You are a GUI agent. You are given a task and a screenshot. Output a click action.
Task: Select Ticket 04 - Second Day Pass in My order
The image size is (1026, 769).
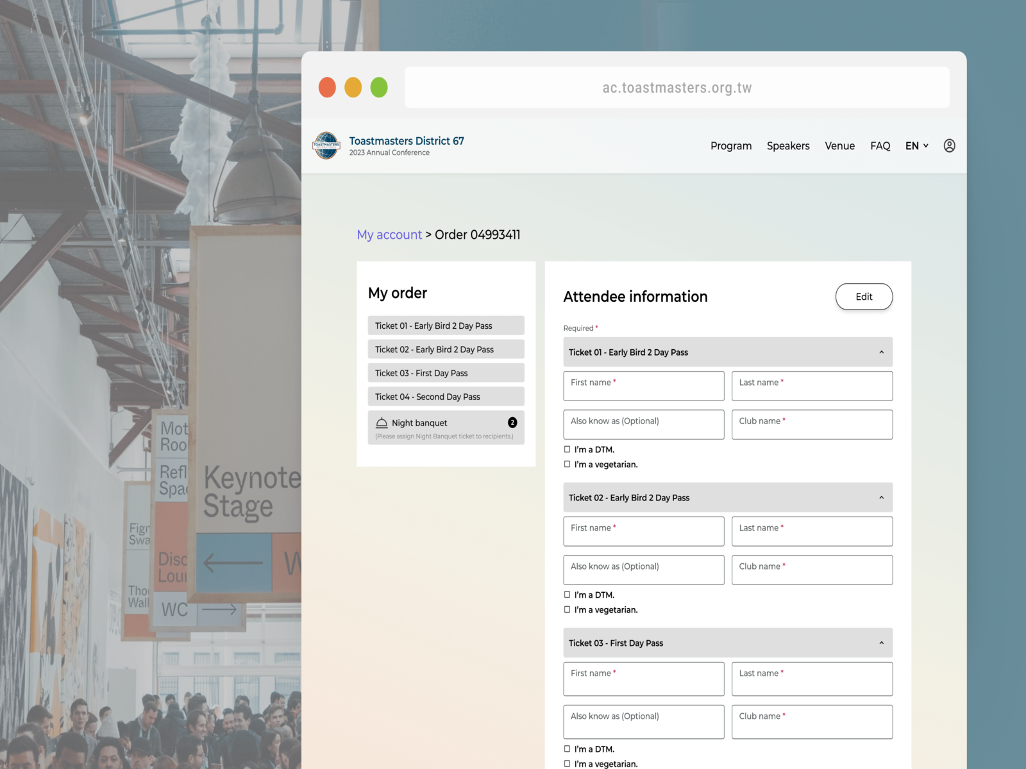point(446,397)
